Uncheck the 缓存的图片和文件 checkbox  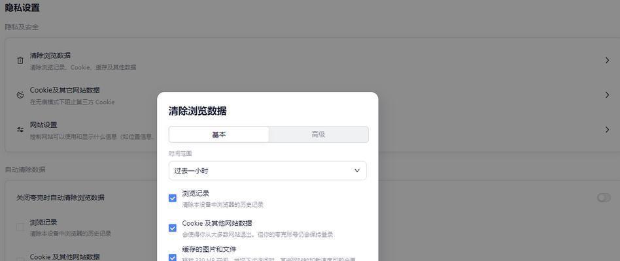tap(173, 258)
